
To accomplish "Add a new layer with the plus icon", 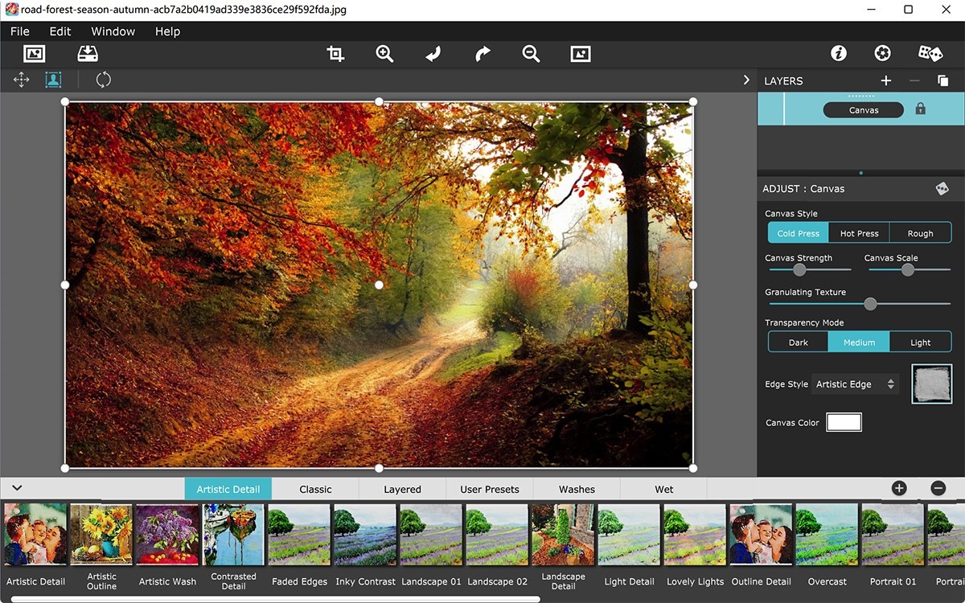I will [x=885, y=80].
